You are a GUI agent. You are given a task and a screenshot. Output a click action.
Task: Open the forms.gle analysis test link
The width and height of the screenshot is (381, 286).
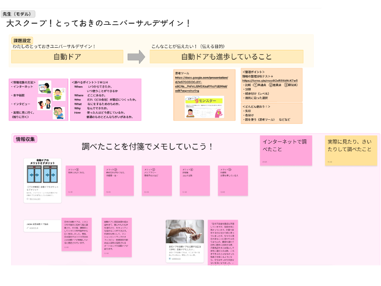(x=270, y=81)
